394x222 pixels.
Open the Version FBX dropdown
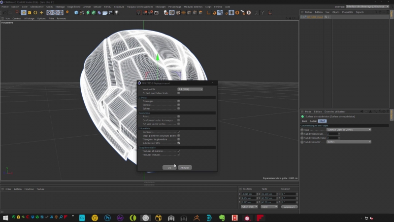190,89
